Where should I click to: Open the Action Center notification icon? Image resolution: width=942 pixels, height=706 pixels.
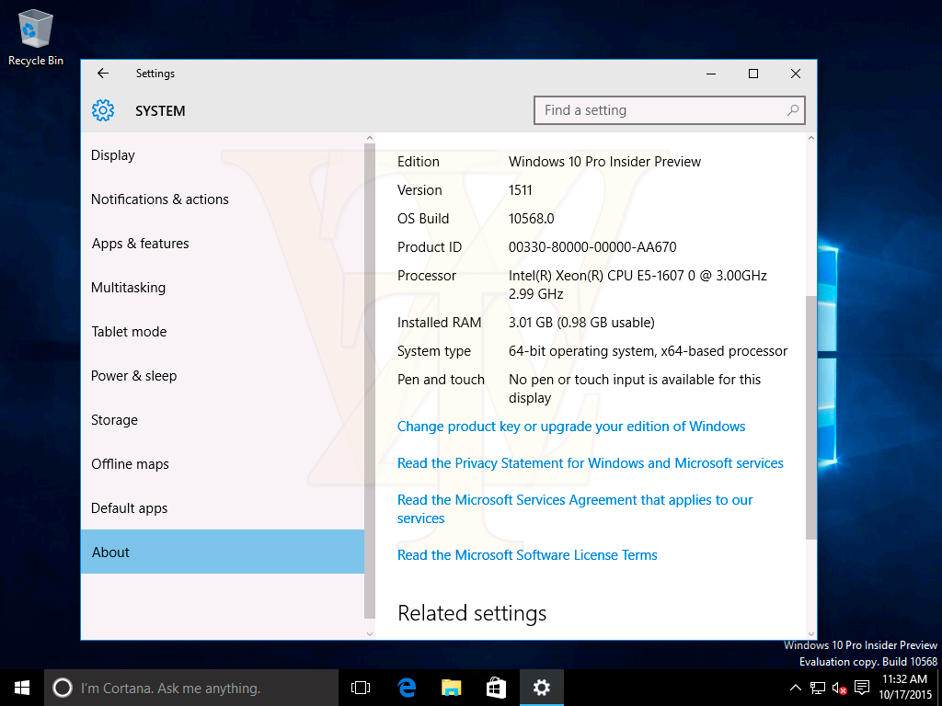pos(861,688)
